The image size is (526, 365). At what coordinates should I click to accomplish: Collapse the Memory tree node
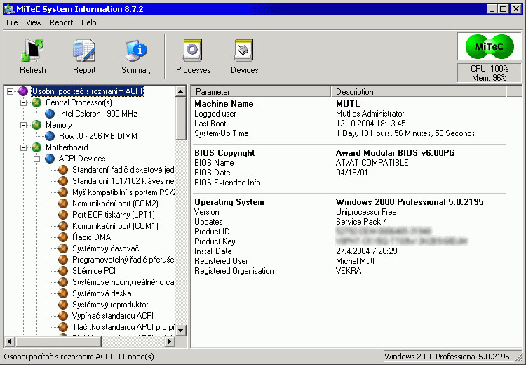[x=23, y=125]
